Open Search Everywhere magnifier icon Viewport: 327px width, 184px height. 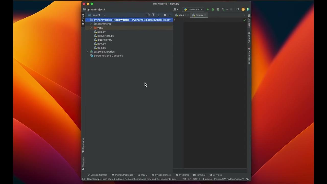click(x=238, y=9)
